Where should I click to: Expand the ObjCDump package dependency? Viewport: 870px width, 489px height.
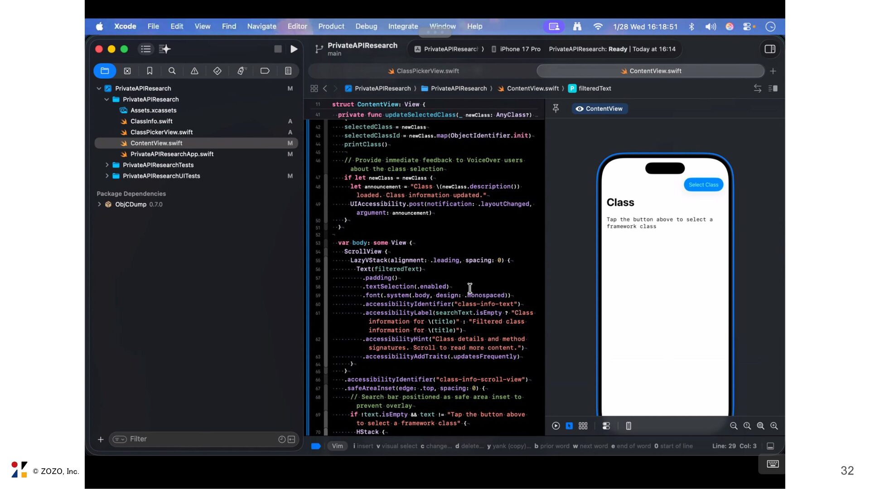click(x=99, y=204)
